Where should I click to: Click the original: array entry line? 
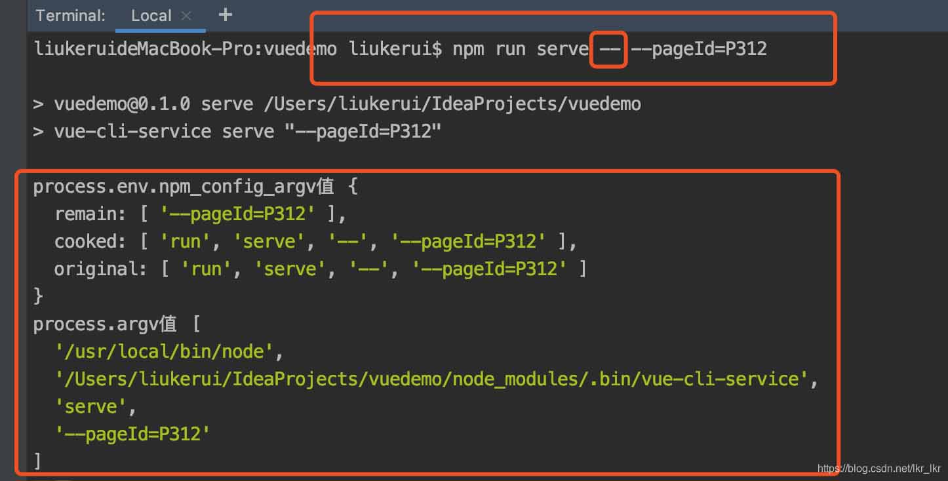[x=320, y=269]
